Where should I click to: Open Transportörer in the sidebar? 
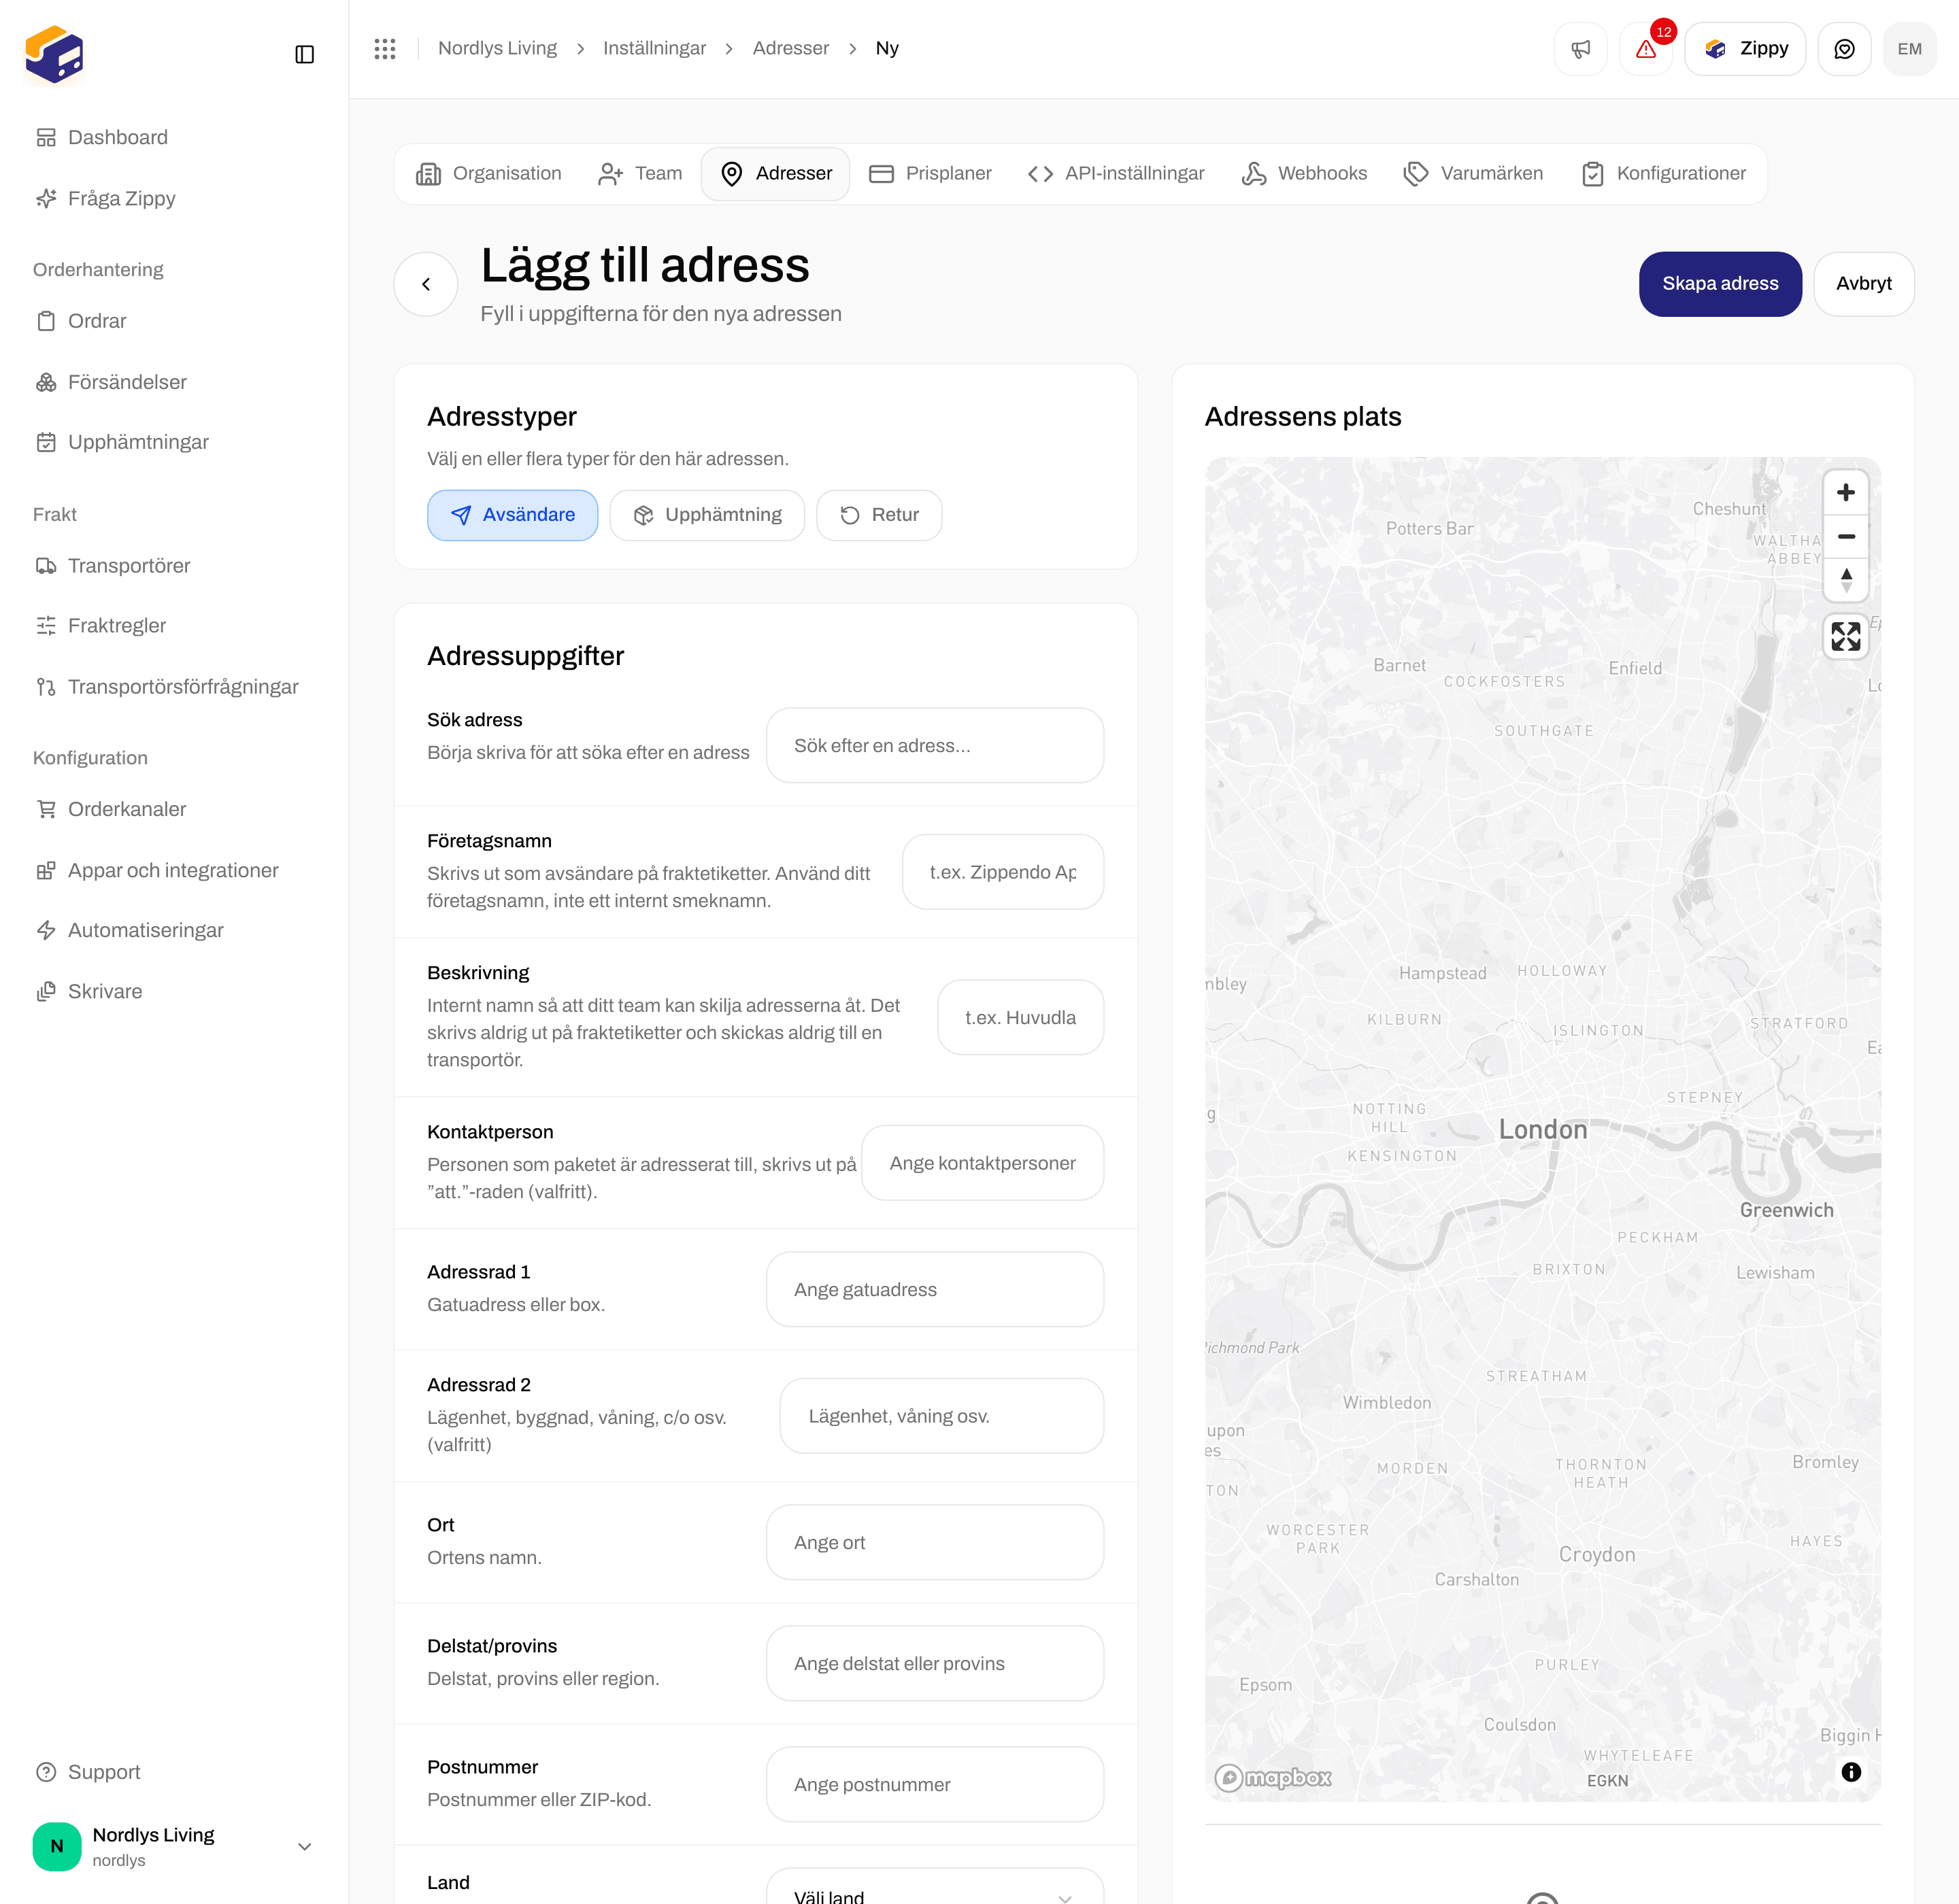[x=174, y=566]
